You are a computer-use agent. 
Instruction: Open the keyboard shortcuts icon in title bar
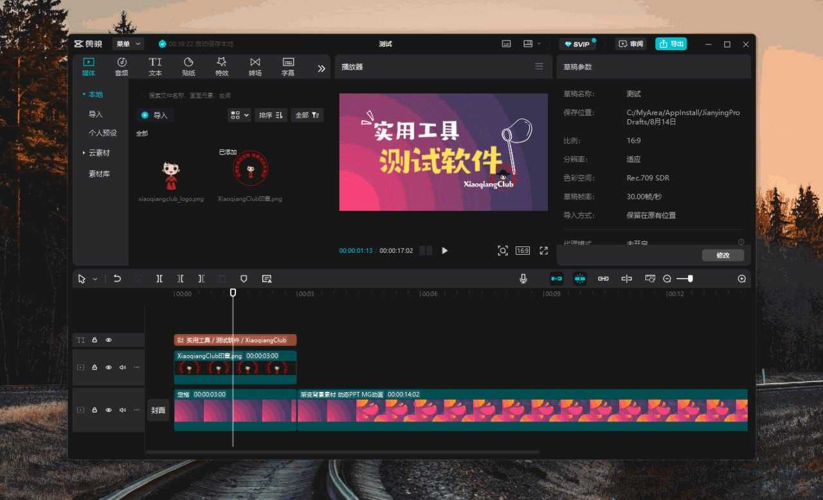pos(507,44)
